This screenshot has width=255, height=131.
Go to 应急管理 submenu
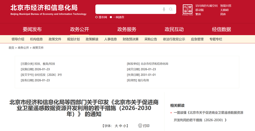pyautogui.click(x=197, y=39)
